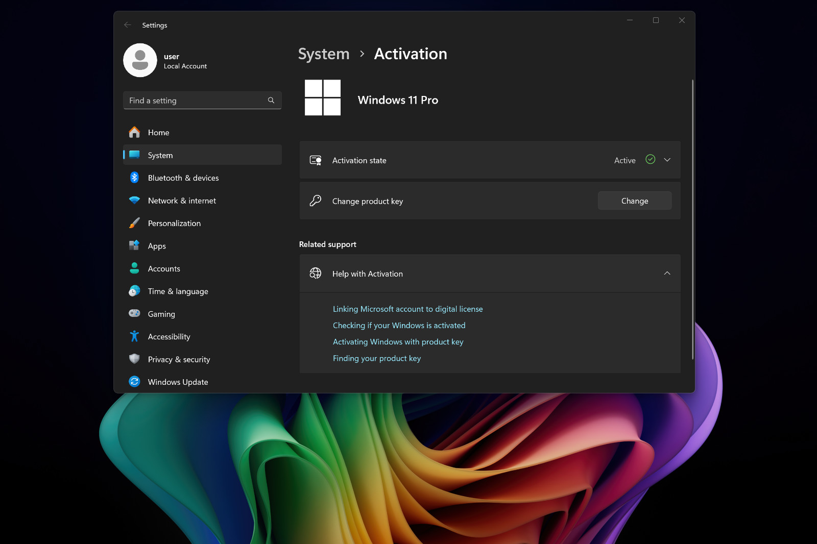This screenshot has width=817, height=544.
Task: Click the search magnifier icon
Action: pos(271,101)
